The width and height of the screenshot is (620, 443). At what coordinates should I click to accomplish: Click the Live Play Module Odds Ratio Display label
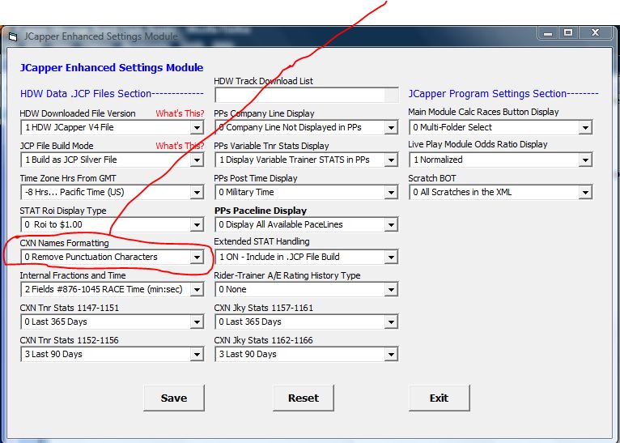(478, 144)
